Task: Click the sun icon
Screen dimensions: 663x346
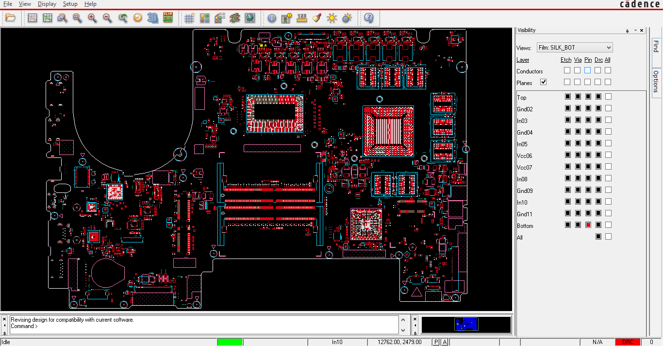Action: [332, 18]
